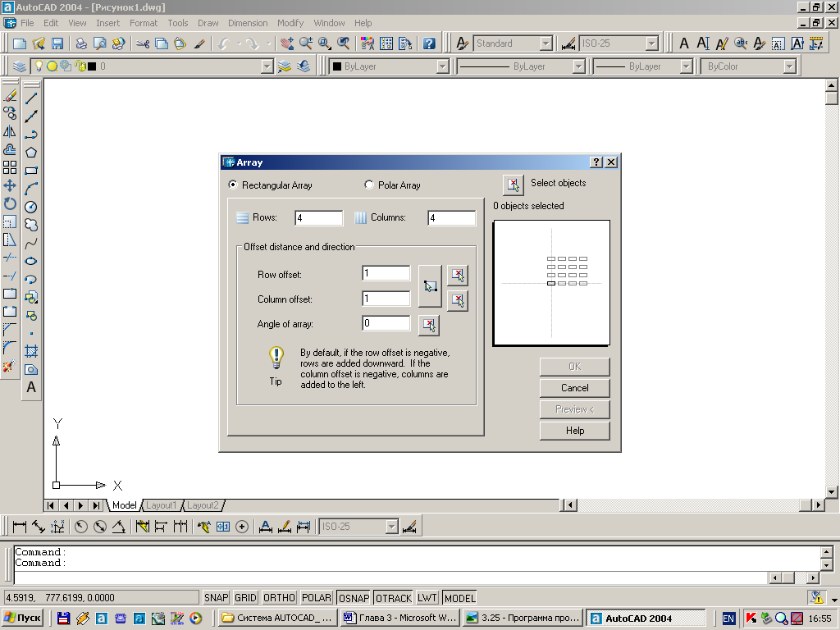Screen dimensions: 840x630
Task: Open the Draw menu
Action: click(208, 23)
